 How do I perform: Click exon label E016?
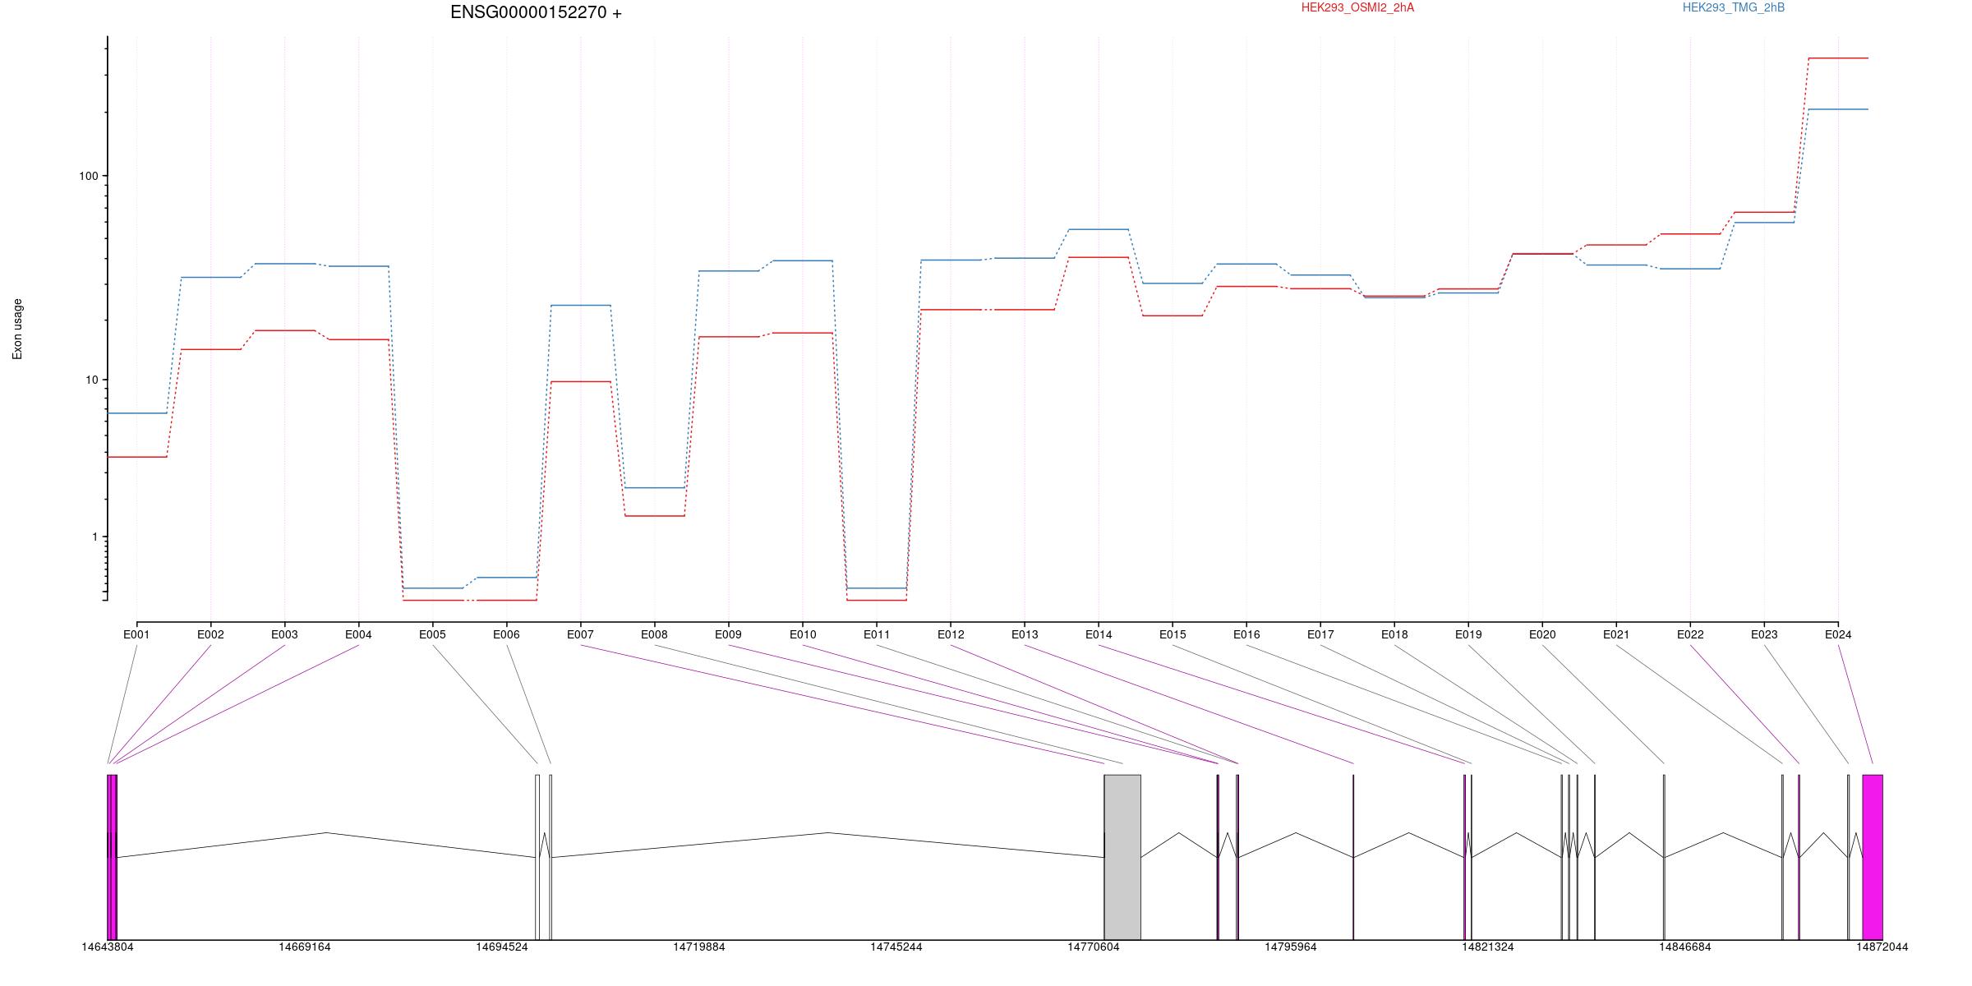tap(1246, 634)
